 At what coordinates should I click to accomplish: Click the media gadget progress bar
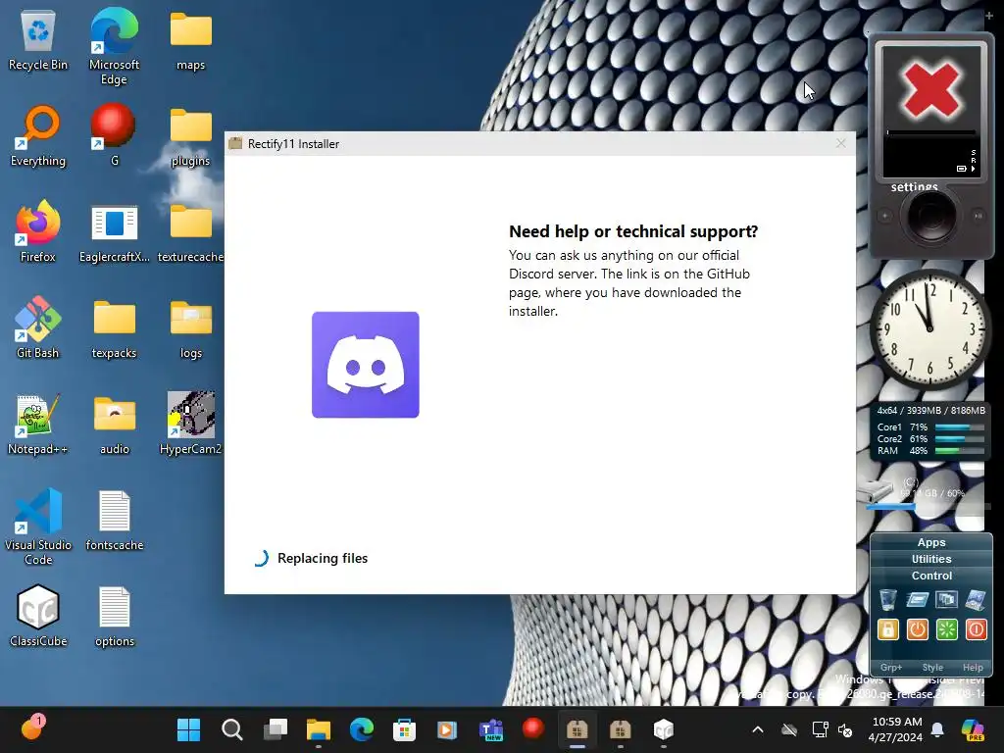point(931,132)
